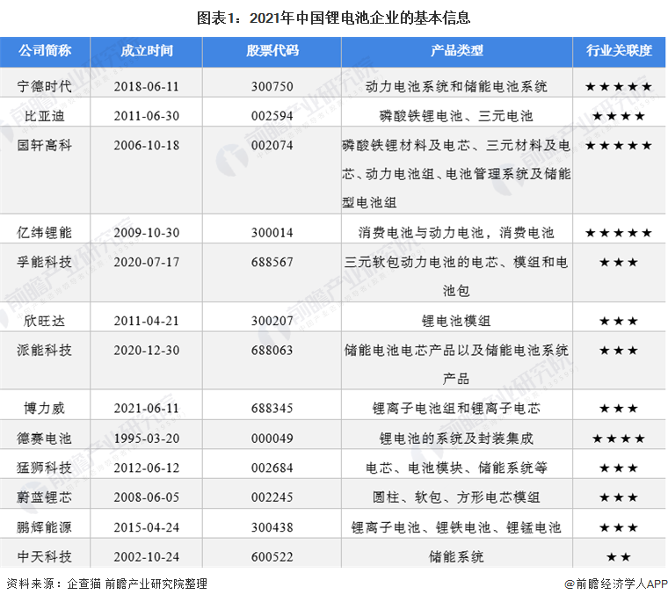668x602 pixels.
Task: Click the founding date 1995-03-20
Action: coord(147,439)
